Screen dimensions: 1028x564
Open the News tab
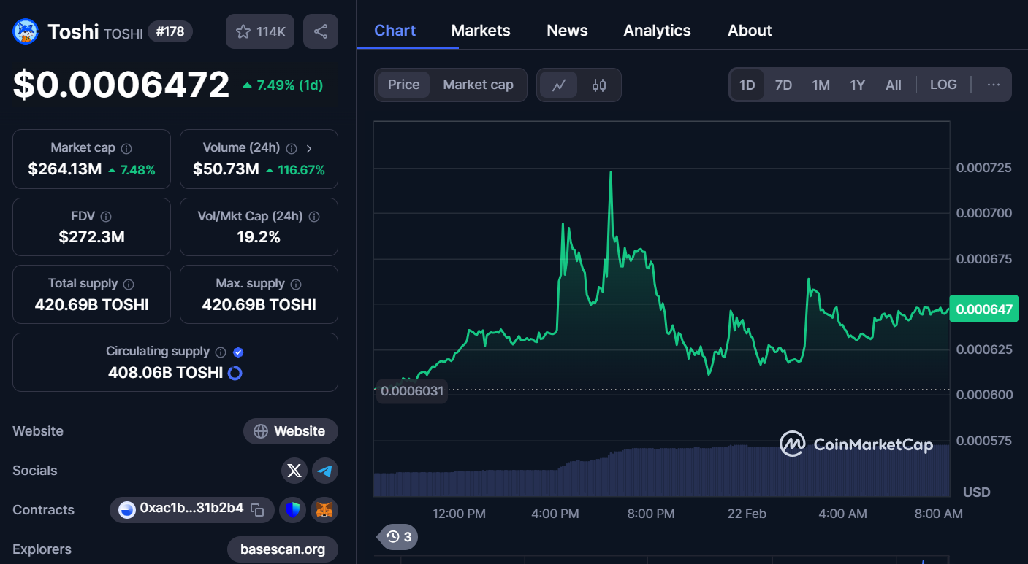click(567, 31)
